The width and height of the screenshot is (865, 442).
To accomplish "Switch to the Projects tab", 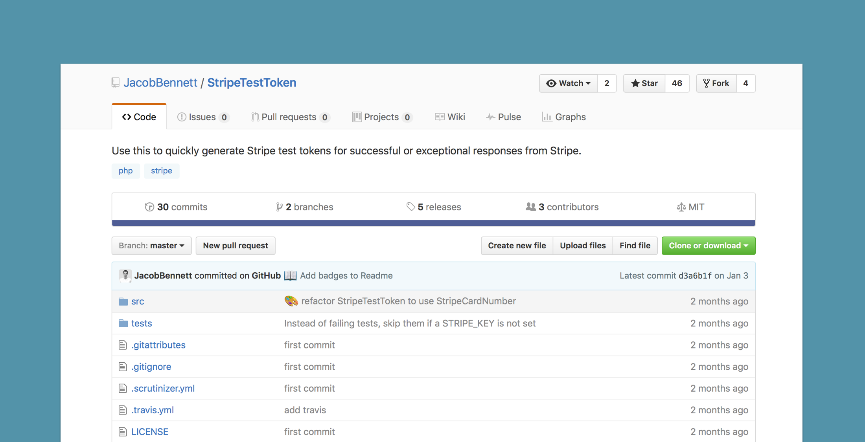I will [382, 117].
